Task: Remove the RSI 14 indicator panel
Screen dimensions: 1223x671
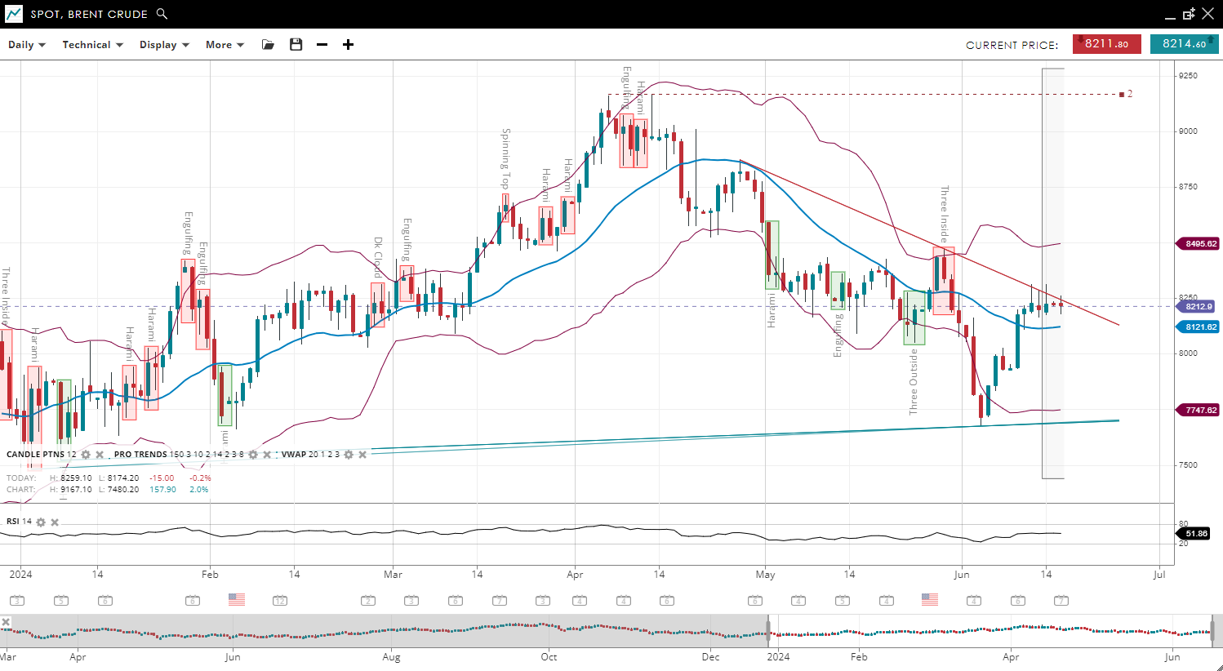Action: click(x=55, y=522)
